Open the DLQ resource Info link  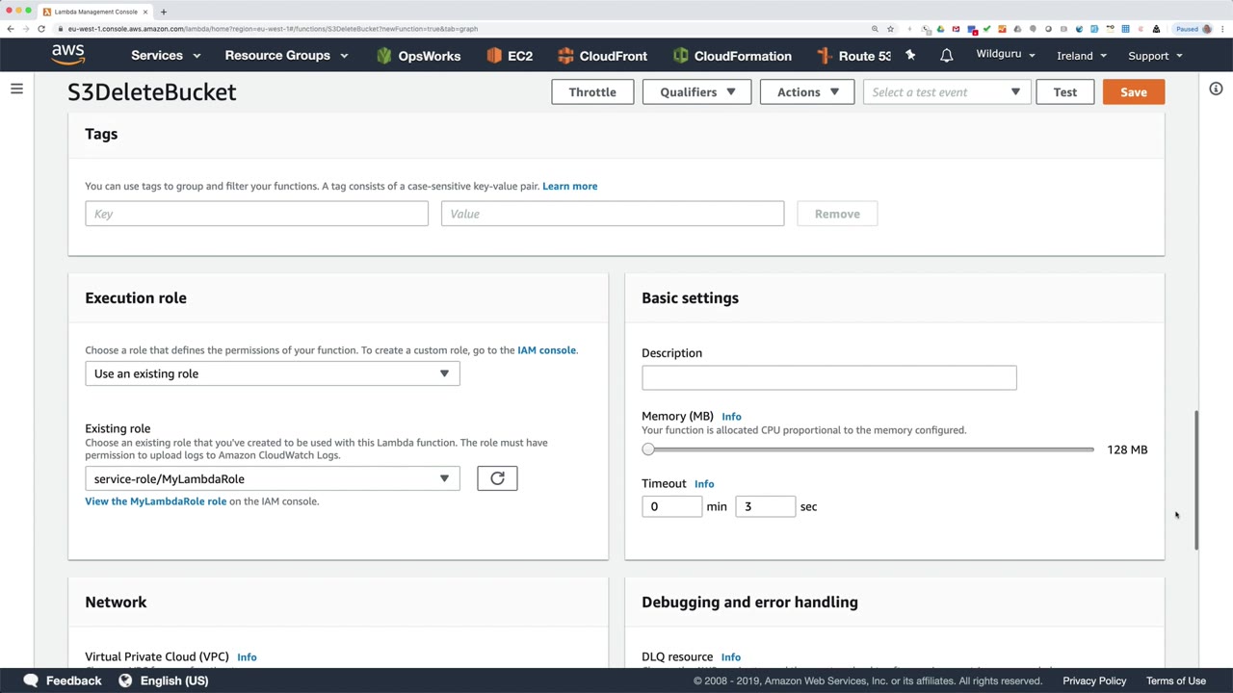click(731, 657)
